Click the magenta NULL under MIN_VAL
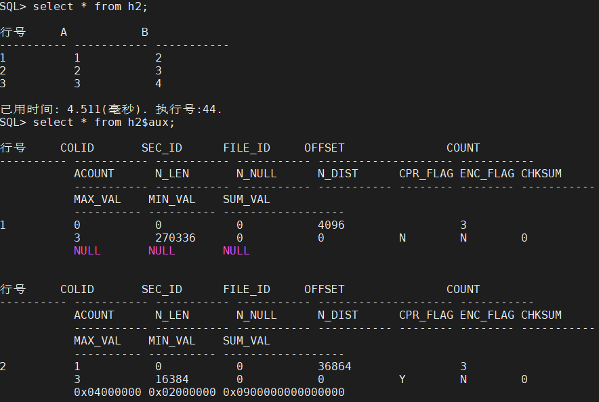Image resolution: width=599 pixels, height=402 pixels. pyautogui.click(x=161, y=250)
